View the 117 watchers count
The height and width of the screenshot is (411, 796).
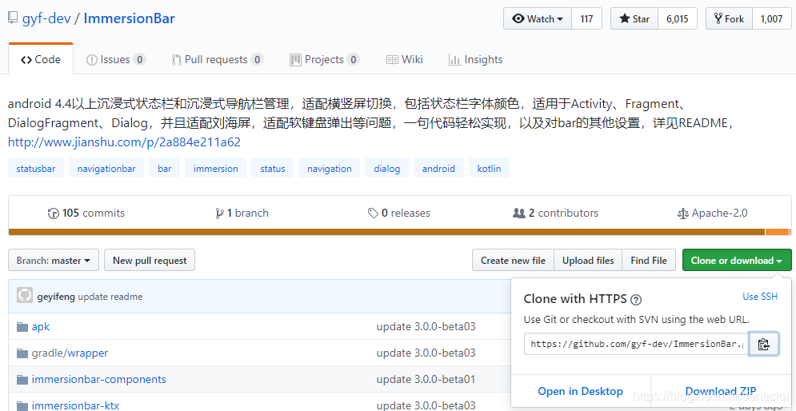587,18
